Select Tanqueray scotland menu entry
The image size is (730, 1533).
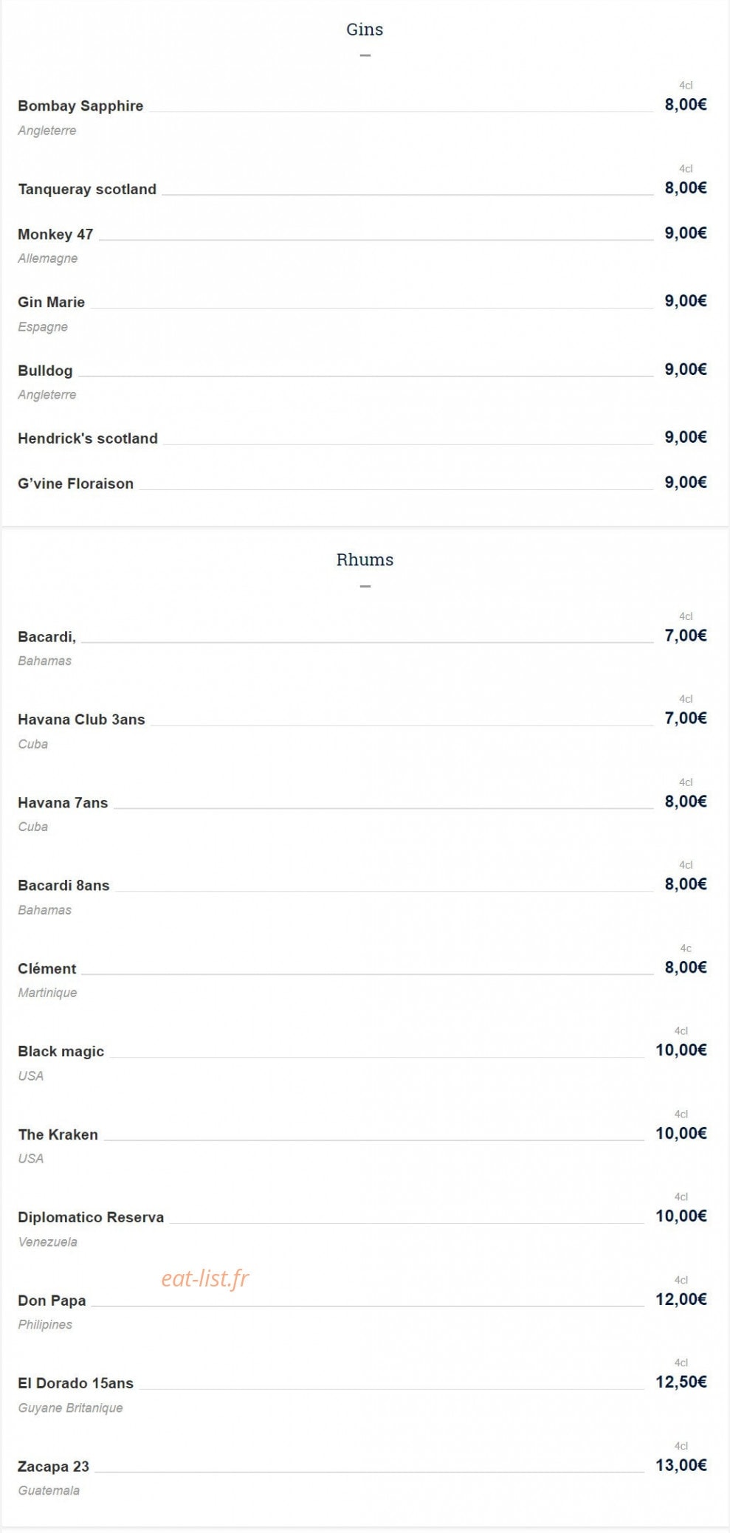click(x=87, y=189)
